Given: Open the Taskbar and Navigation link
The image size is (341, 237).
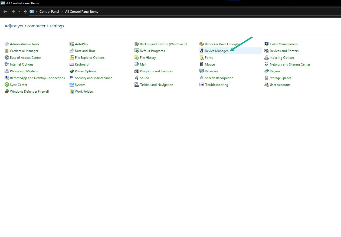Looking at the screenshot, I should (x=156, y=85).
